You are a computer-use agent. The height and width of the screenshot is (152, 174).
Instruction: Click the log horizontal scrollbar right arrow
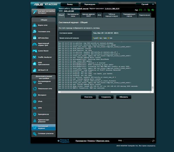150,92
